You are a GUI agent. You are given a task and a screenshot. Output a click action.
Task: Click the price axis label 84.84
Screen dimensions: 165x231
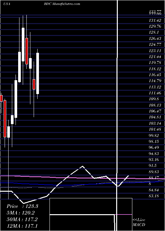pos(154,190)
